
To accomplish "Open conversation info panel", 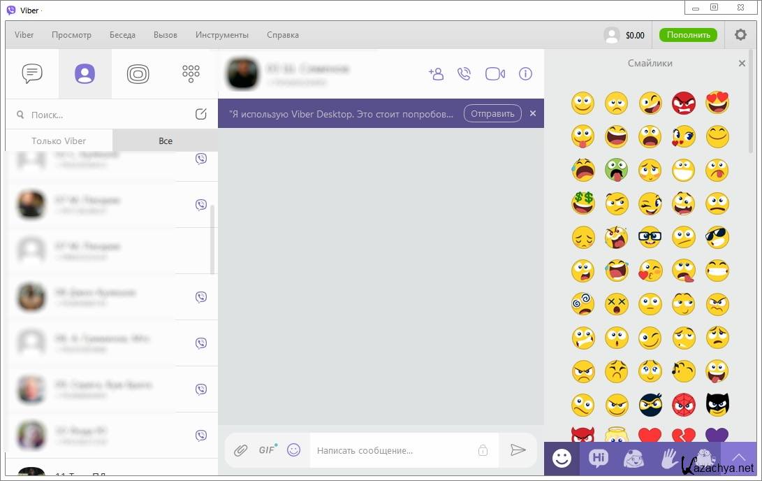I will pyautogui.click(x=526, y=74).
